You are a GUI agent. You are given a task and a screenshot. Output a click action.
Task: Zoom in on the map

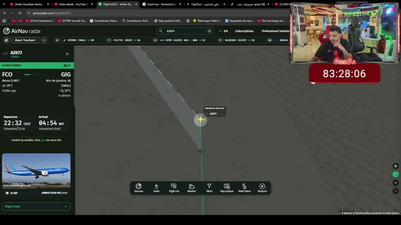396,182
